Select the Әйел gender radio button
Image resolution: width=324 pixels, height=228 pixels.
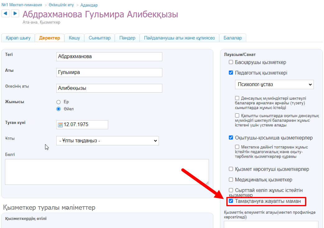58,109
